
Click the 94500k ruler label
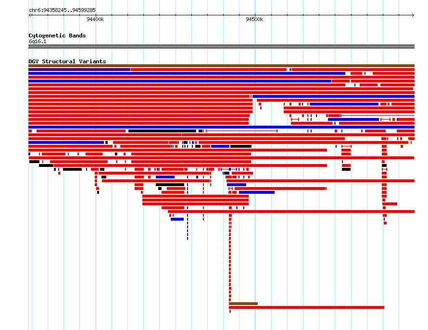(x=254, y=19)
